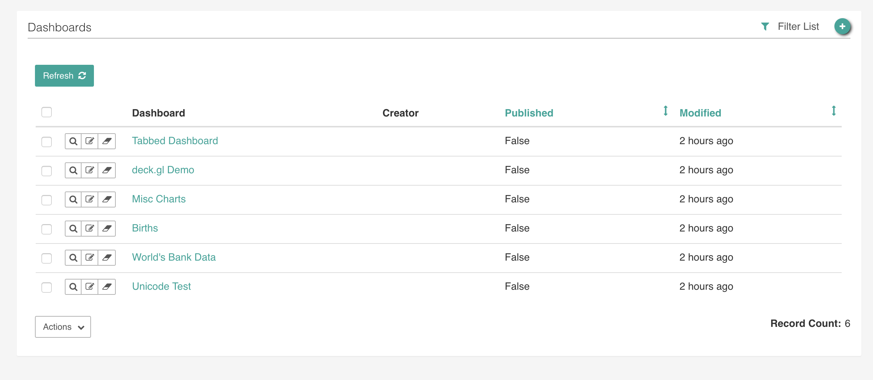This screenshot has height=380, width=873.
Task: Toggle the select-all checkbox in table header
Action: click(x=47, y=112)
